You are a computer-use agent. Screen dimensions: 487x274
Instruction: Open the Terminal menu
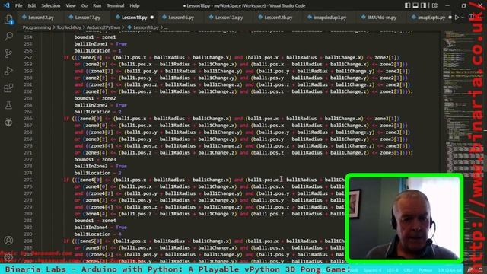tap(115, 5)
